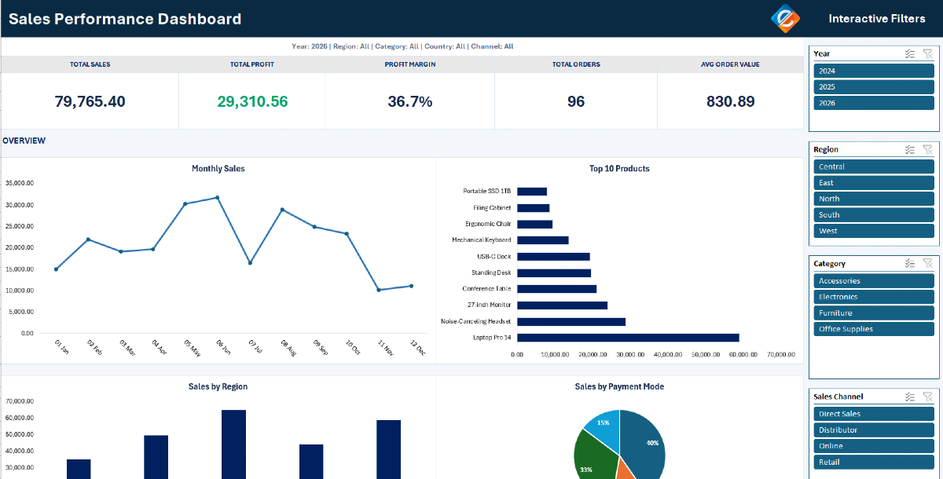Viewport: 943px width, 479px height.
Task: Filter the year to 2026
Action: tap(874, 103)
